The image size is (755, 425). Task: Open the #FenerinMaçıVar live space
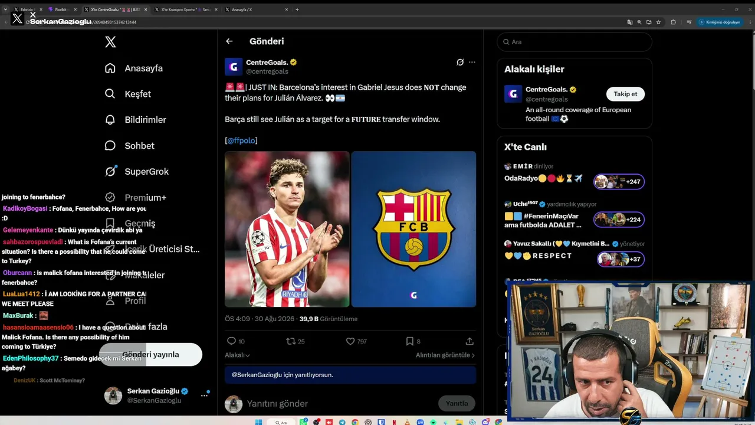pyautogui.click(x=543, y=220)
